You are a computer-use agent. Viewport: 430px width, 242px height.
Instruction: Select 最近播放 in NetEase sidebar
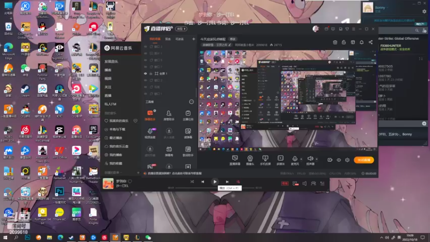coord(113,138)
